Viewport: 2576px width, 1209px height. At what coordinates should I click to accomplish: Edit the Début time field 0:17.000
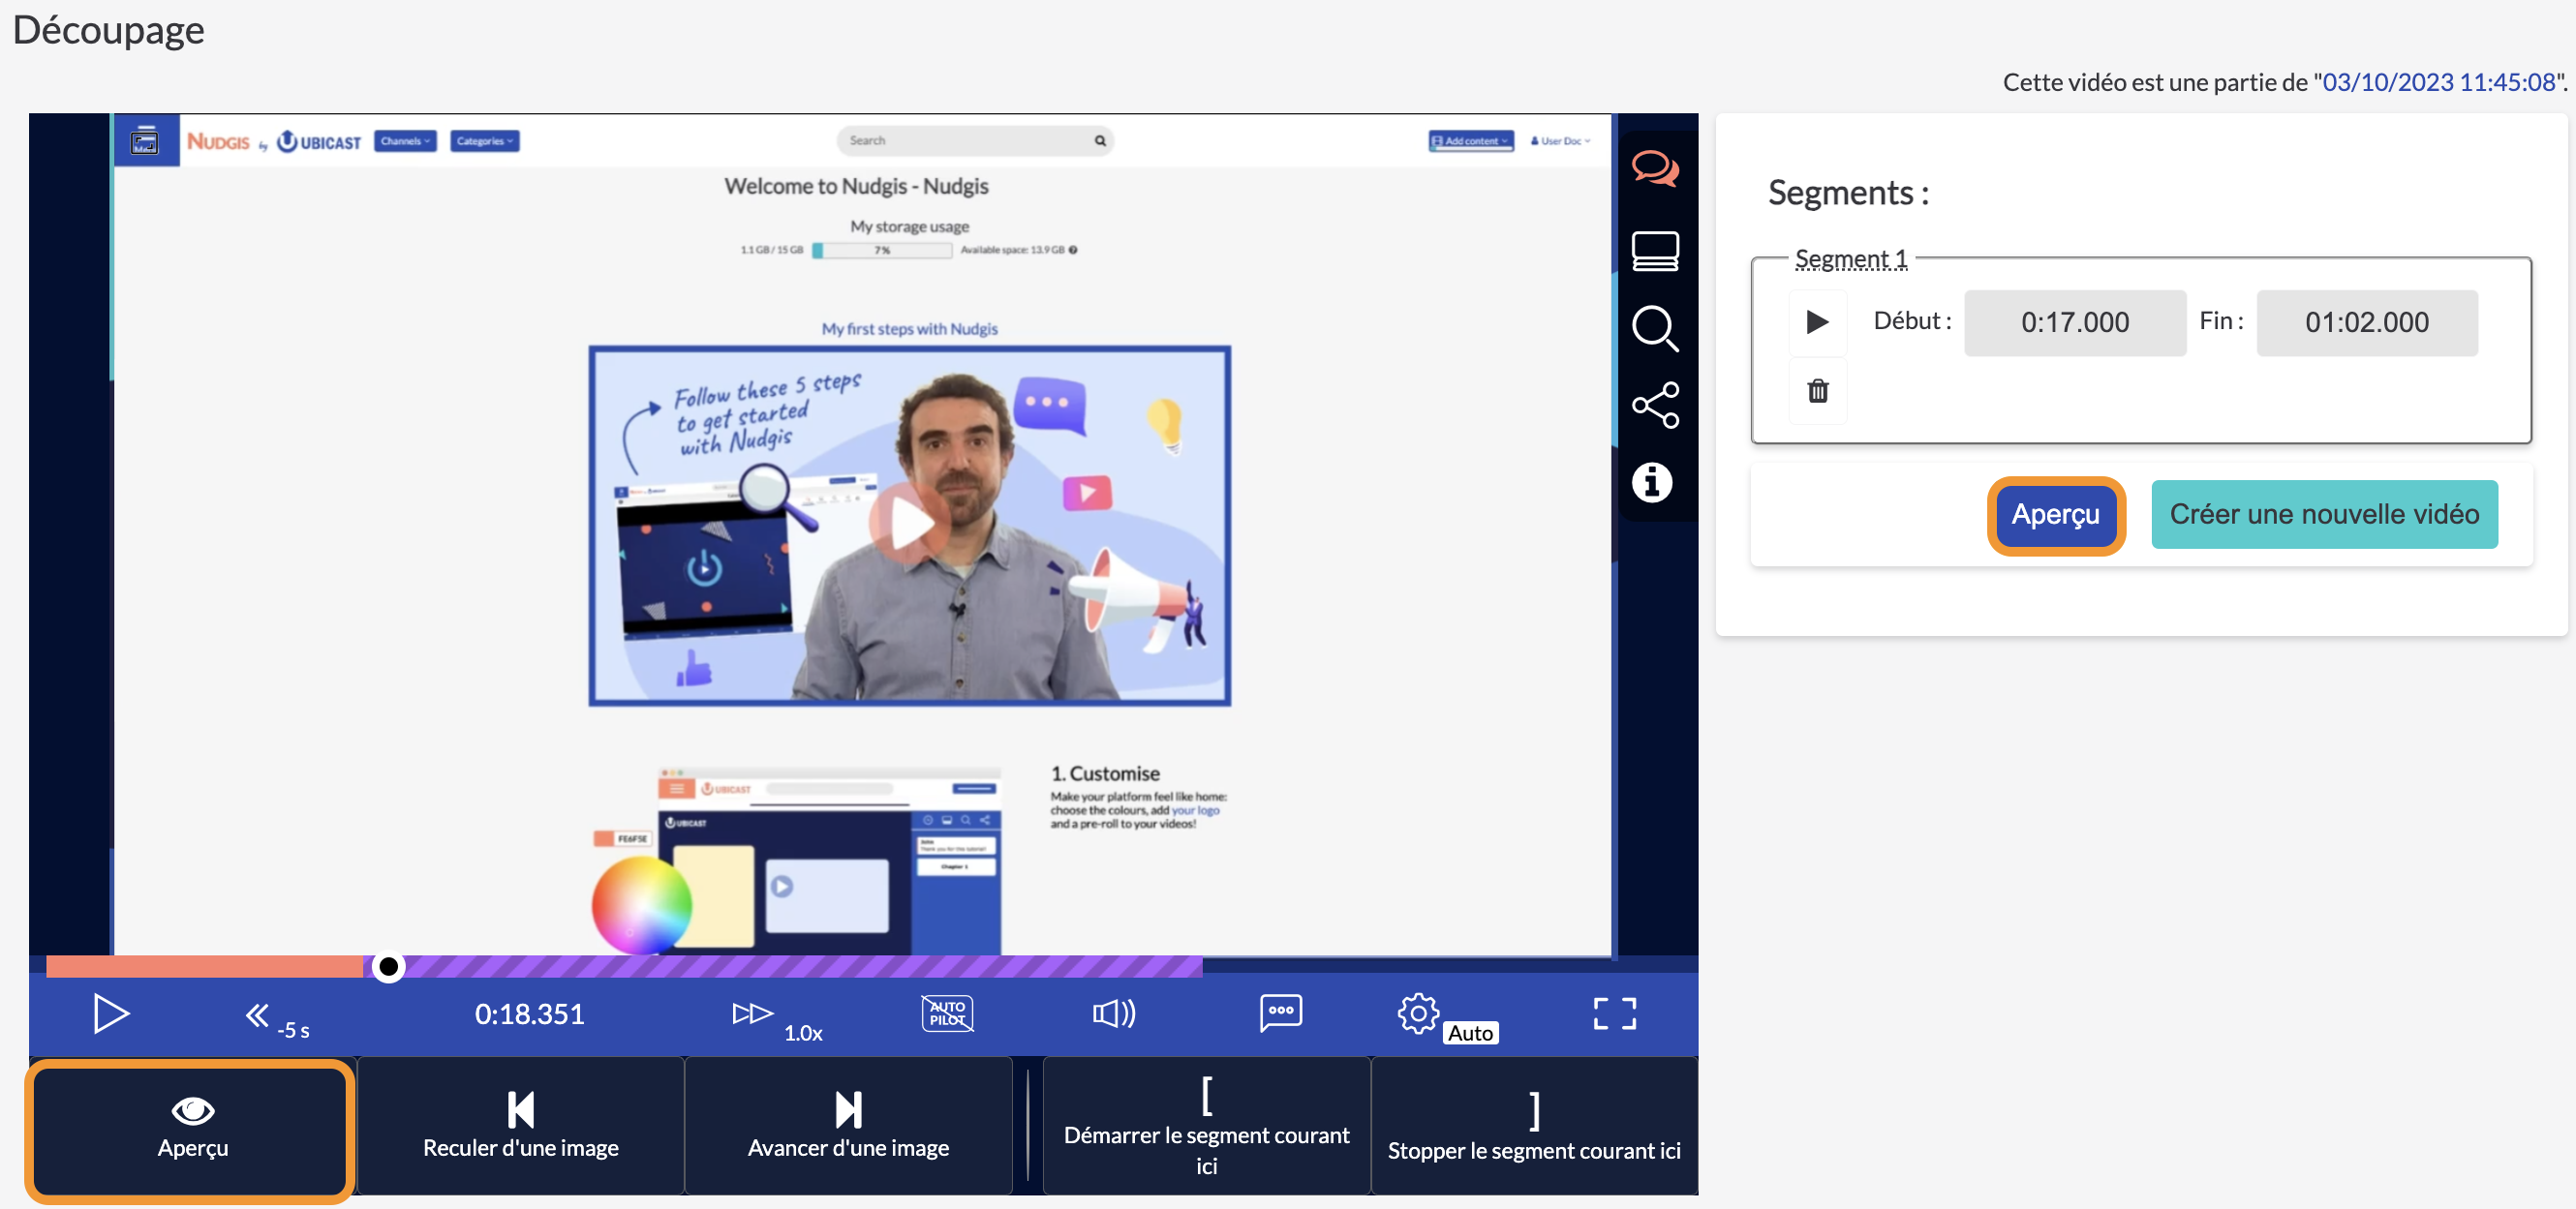[2074, 321]
